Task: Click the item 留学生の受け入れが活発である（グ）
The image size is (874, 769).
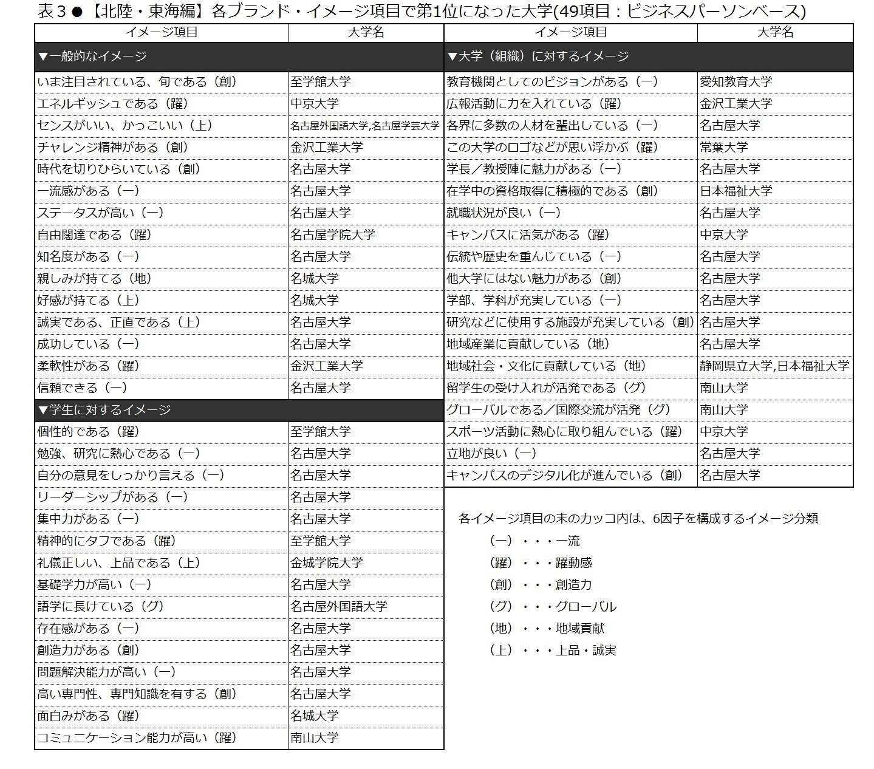Action: pos(547,388)
